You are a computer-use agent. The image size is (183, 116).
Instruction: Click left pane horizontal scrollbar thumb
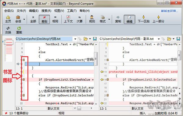click(x=79, y=108)
